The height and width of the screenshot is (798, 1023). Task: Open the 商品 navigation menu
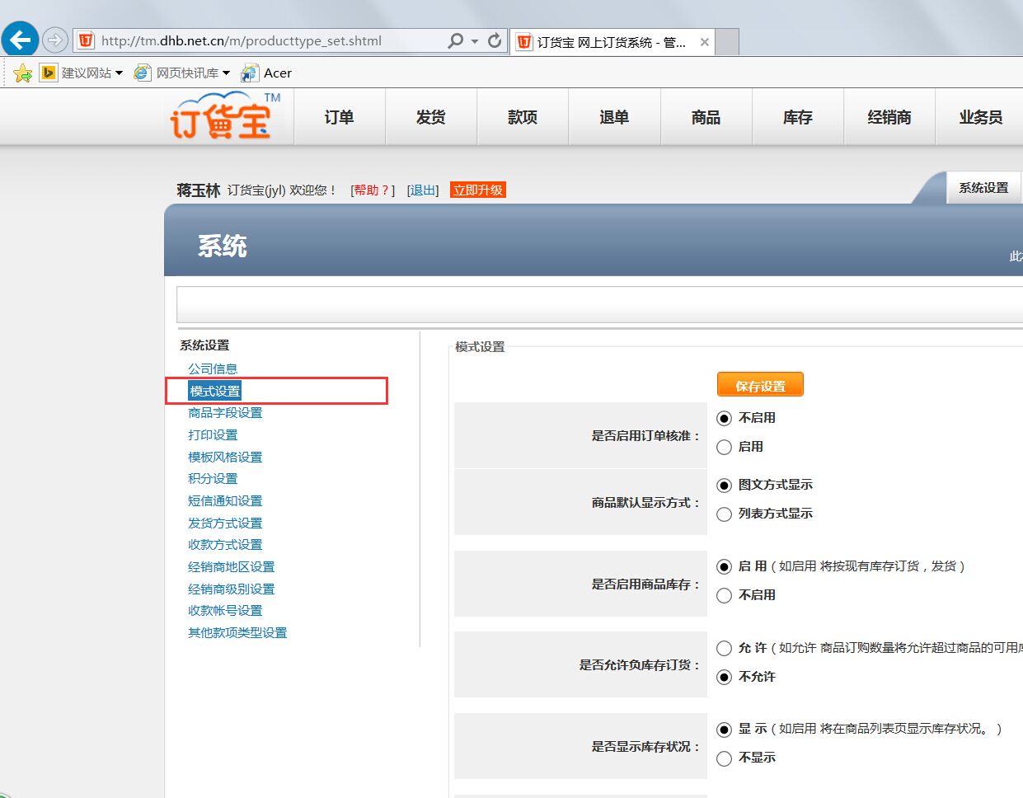tap(706, 117)
